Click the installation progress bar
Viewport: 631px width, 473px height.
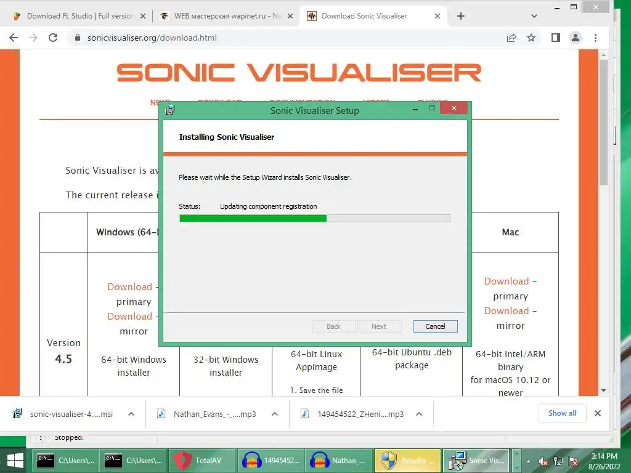(x=315, y=219)
